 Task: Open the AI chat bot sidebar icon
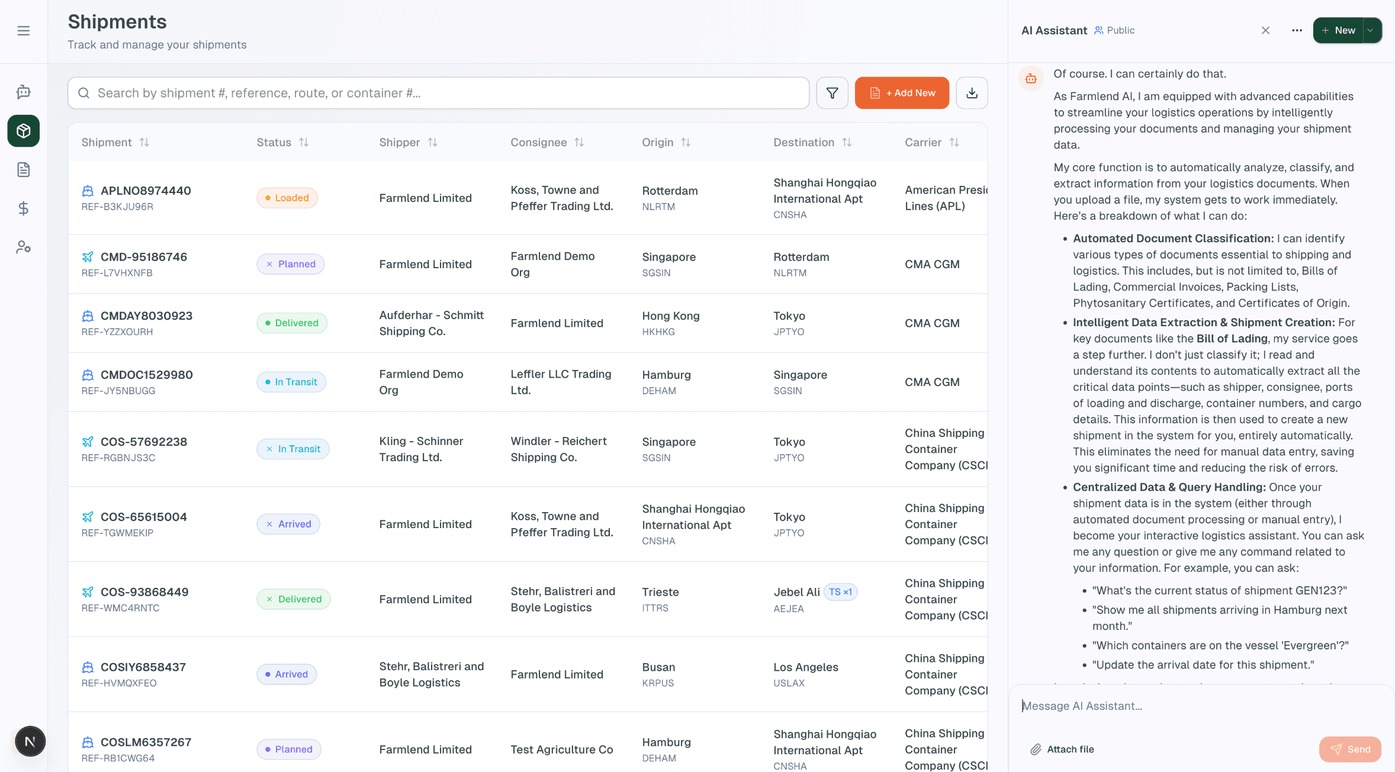click(24, 92)
